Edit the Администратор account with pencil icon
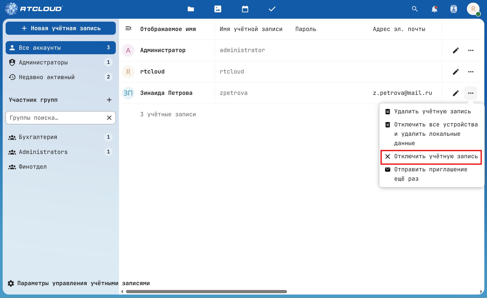The image size is (487, 298). 456,51
